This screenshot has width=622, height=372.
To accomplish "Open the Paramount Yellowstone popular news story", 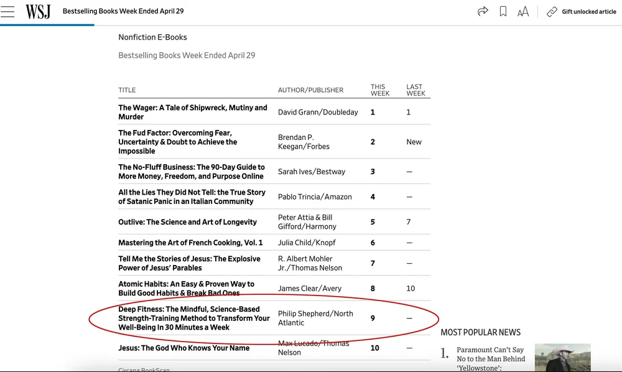I will (491, 359).
